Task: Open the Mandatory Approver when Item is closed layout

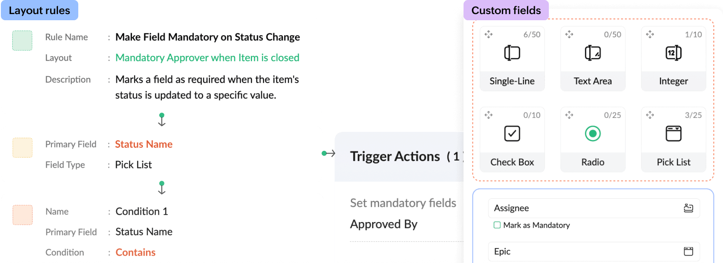Action: click(x=207, y=58)
